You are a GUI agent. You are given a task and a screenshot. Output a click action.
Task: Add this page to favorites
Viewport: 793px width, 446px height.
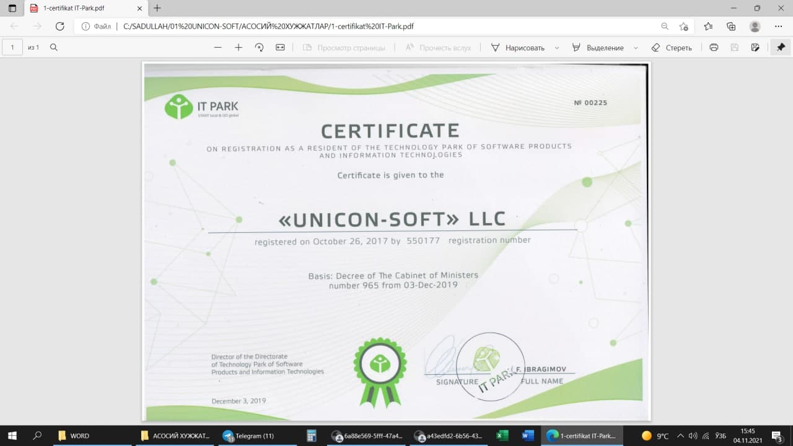point(684,27)
